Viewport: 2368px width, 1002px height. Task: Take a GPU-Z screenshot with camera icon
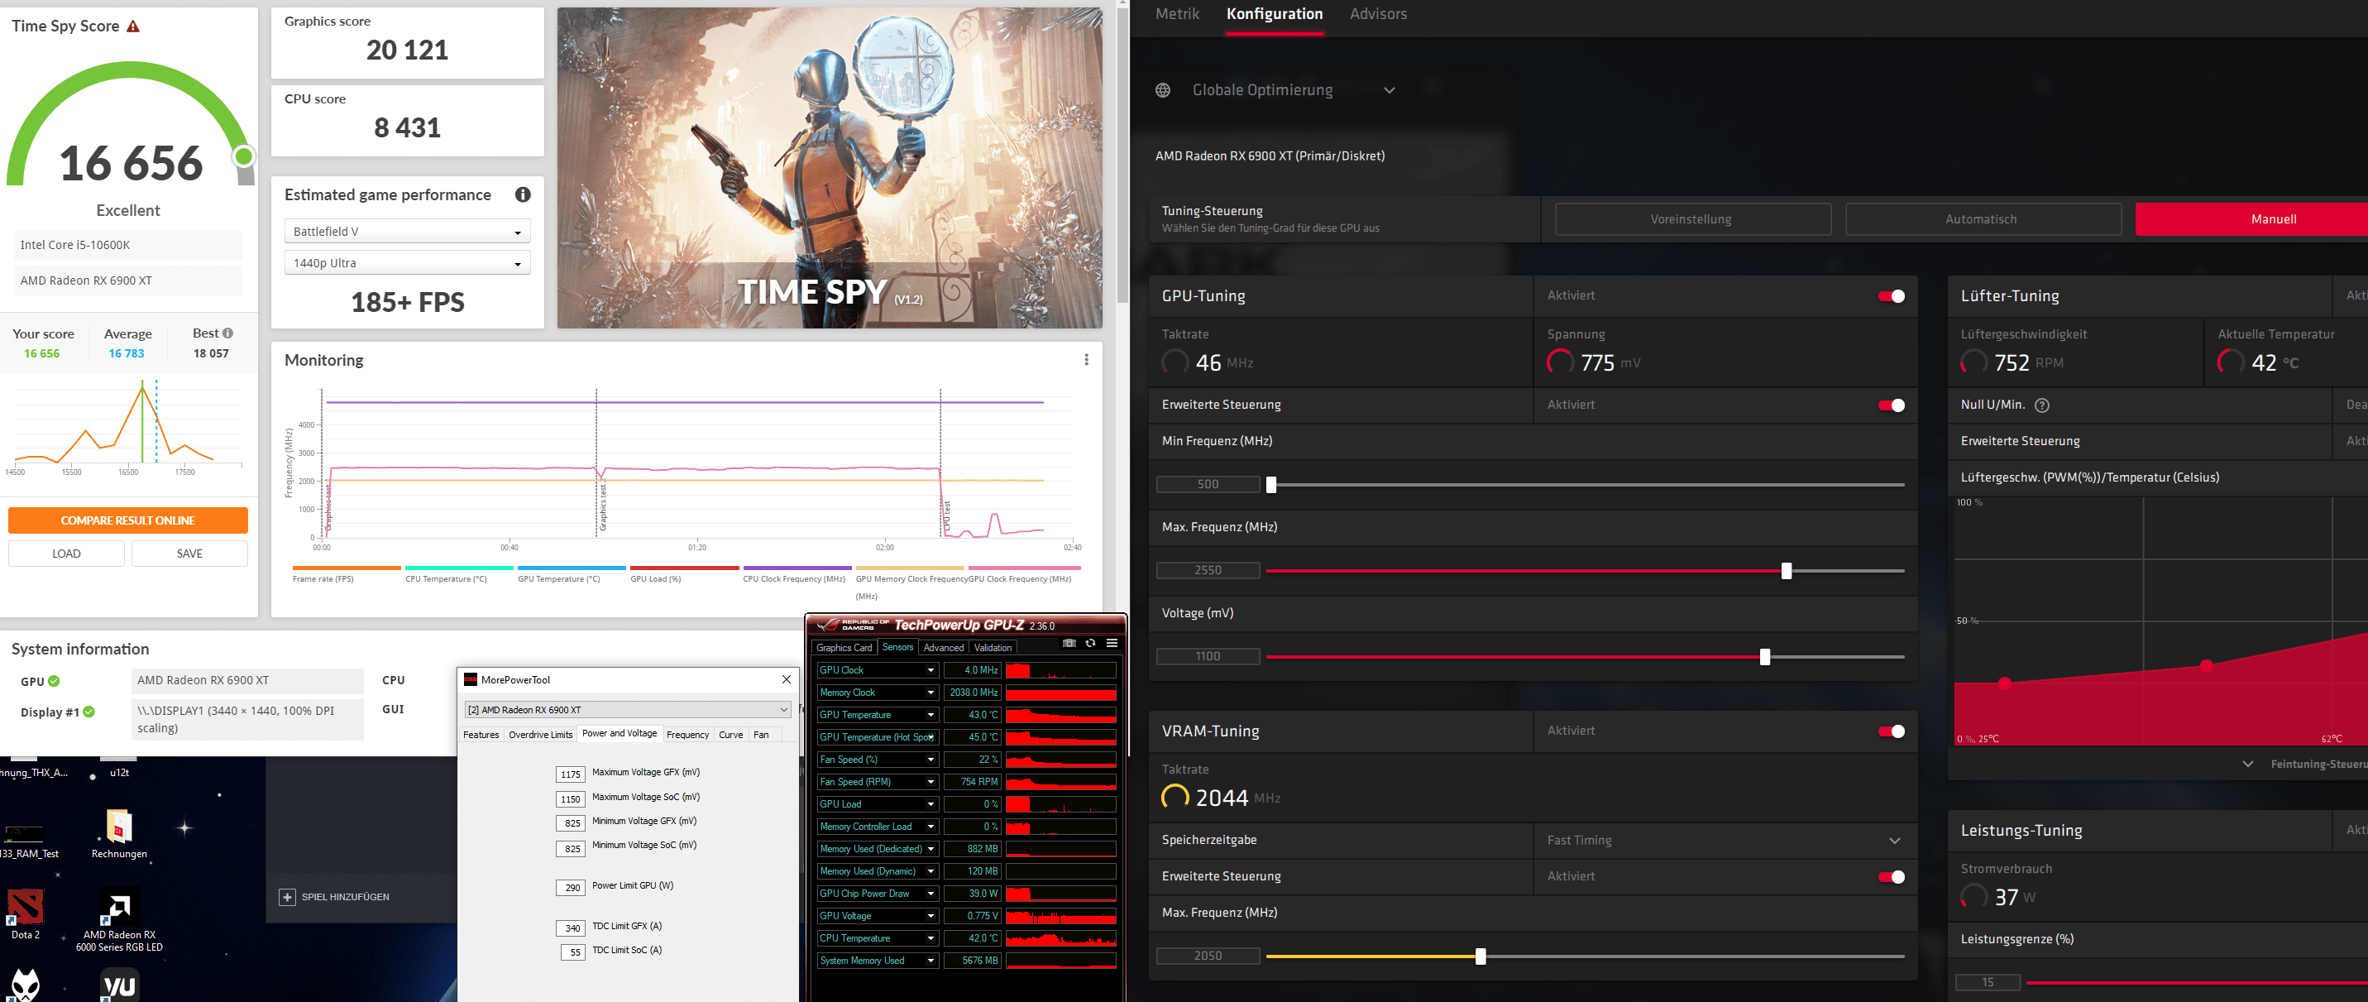(1069, 644)
